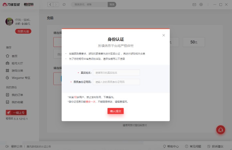Click the user avatar picture
Viewport: 232px width, 150px height.
[9, 22]
